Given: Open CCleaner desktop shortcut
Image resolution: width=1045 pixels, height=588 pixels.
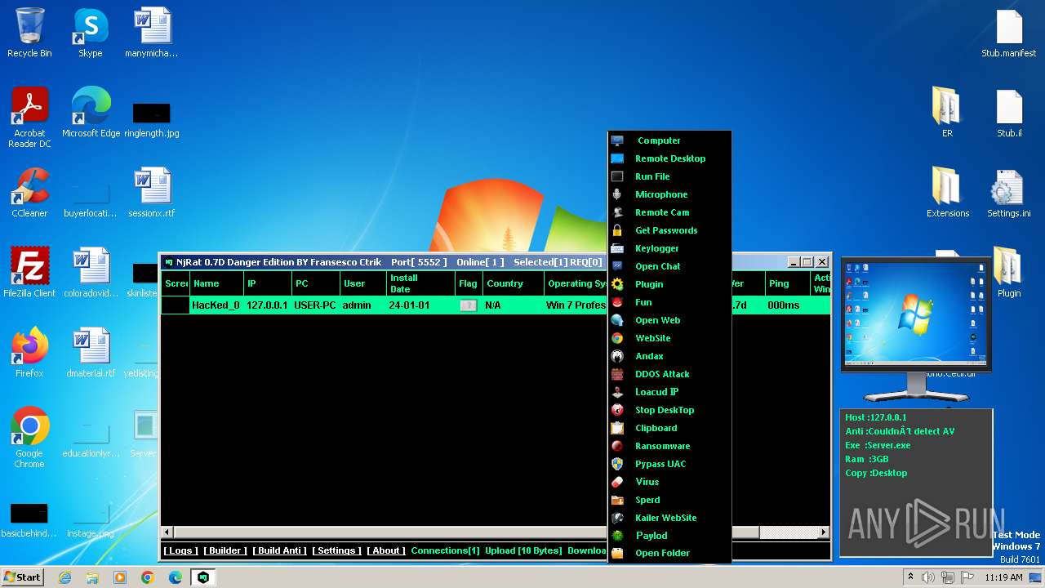Looking at the screenshot, I should 29,194.
